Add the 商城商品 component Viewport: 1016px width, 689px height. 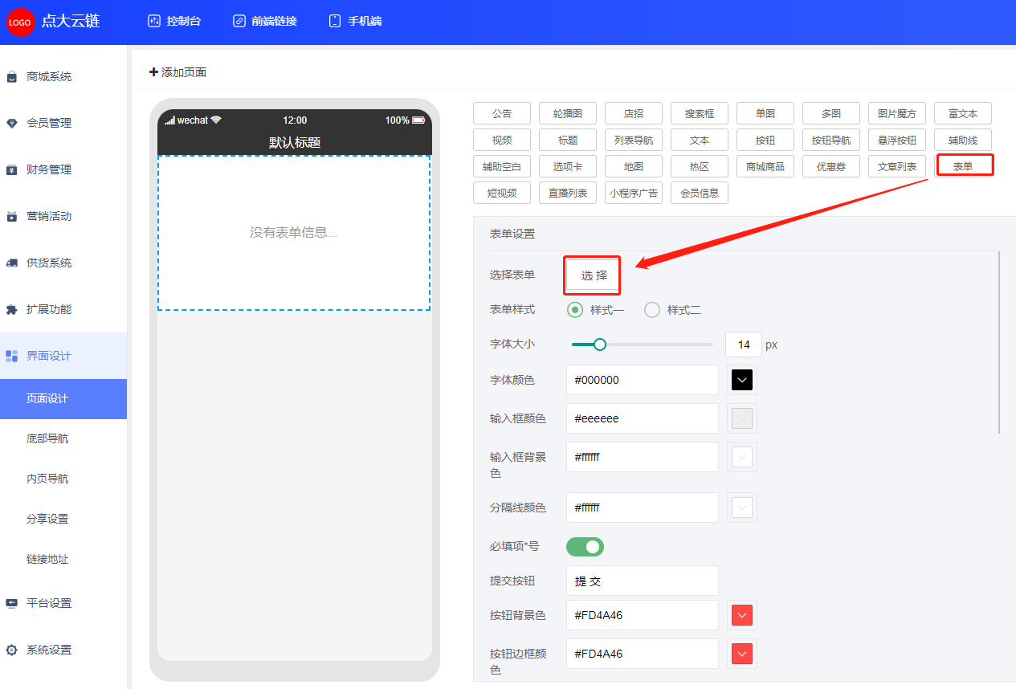[765, 167]
